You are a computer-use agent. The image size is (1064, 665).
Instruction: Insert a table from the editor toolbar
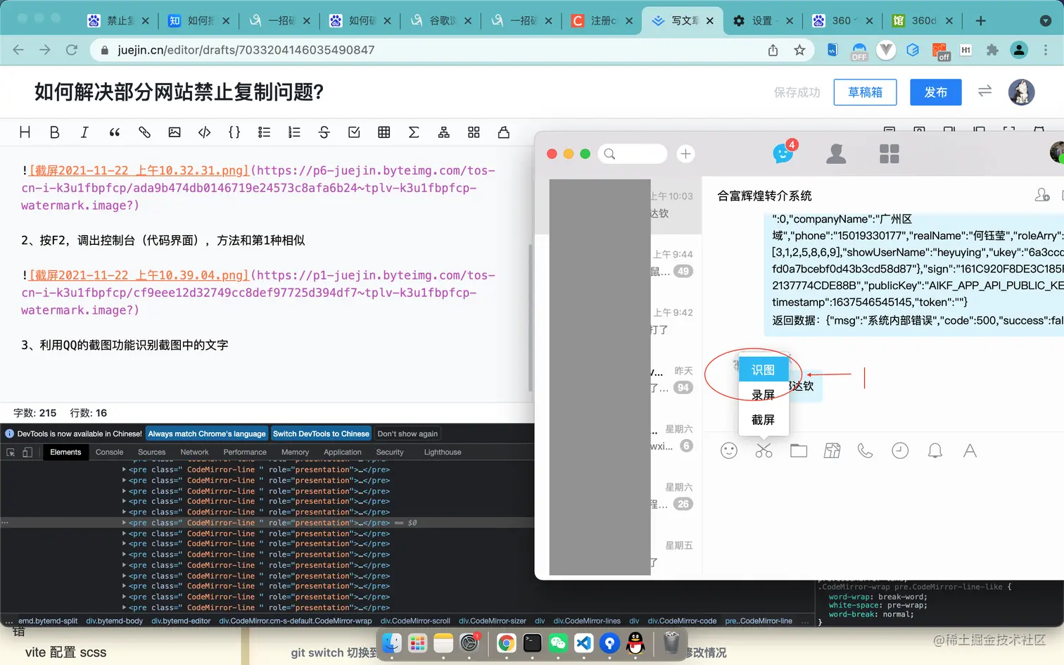pyautogui.click(x=384, y=132)
